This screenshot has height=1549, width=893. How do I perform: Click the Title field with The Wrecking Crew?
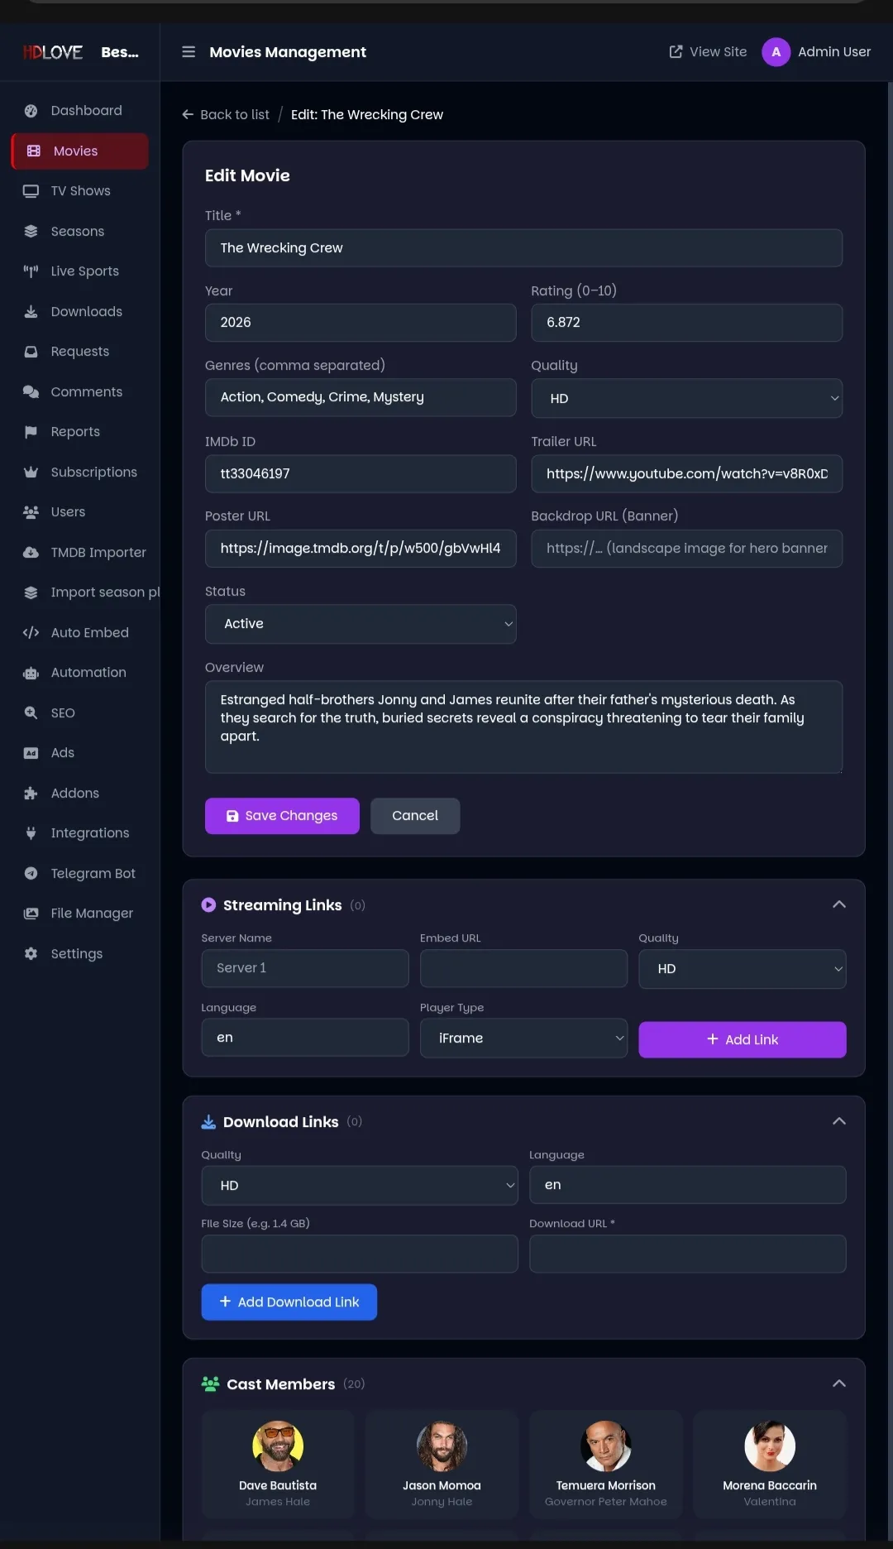point(523,248)
